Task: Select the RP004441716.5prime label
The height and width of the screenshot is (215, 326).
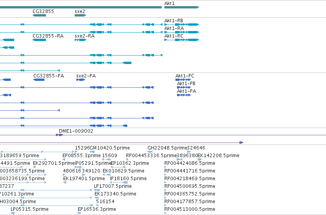Action: (190, 171)
